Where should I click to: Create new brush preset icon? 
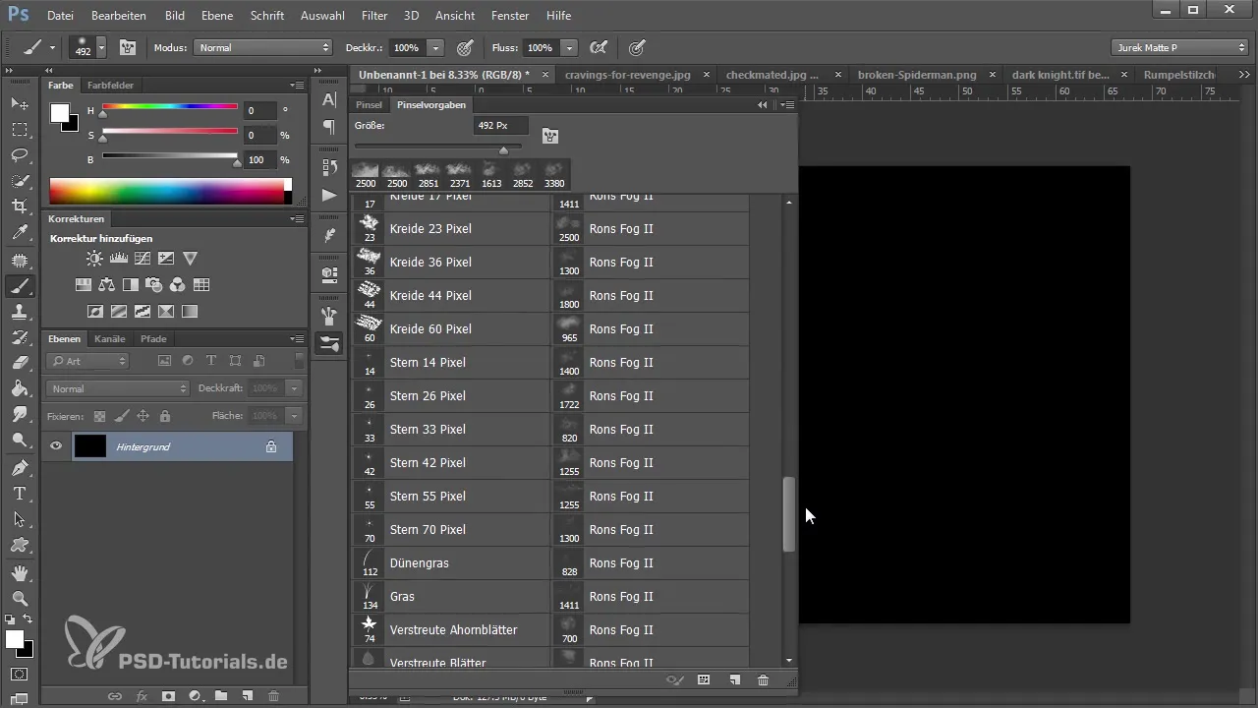[x=734, y=679]
